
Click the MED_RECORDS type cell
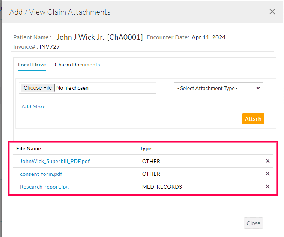click(162, 187)
